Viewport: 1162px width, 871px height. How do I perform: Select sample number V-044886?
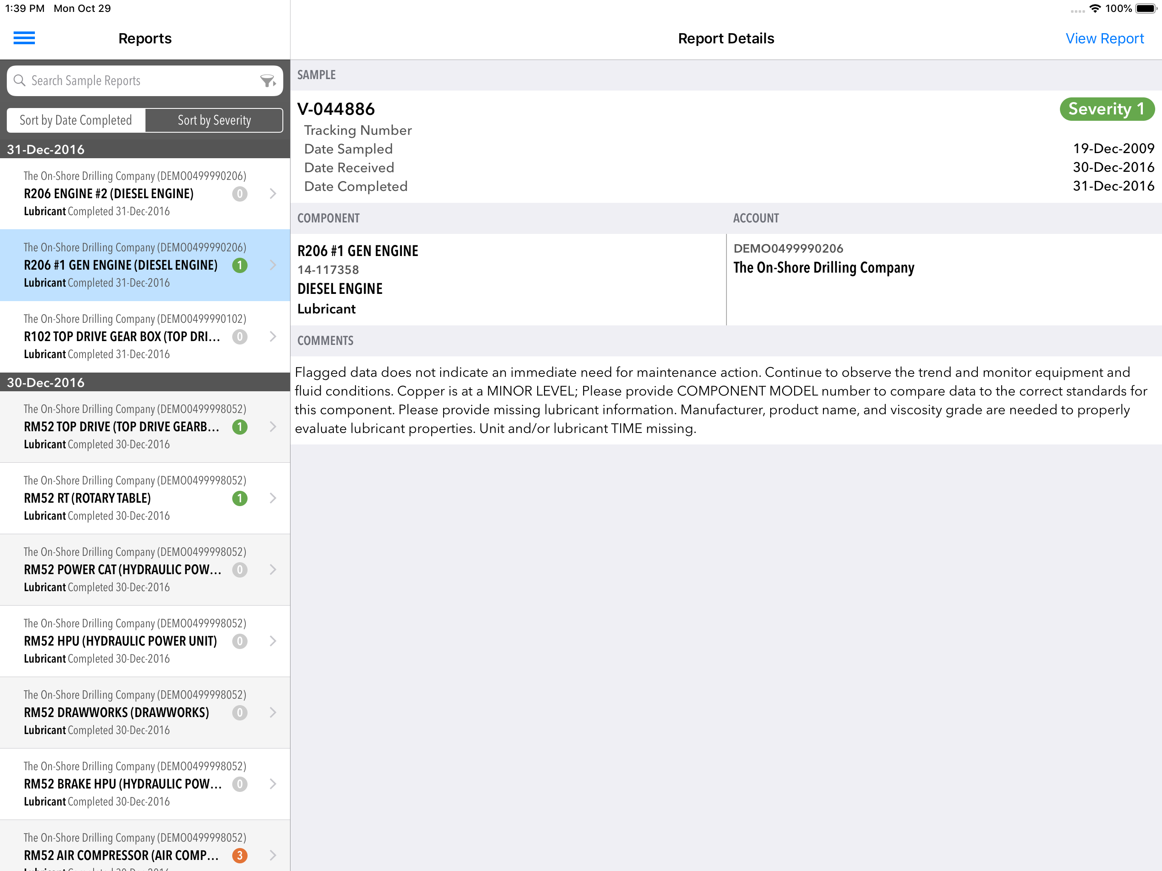coord(336,109)
